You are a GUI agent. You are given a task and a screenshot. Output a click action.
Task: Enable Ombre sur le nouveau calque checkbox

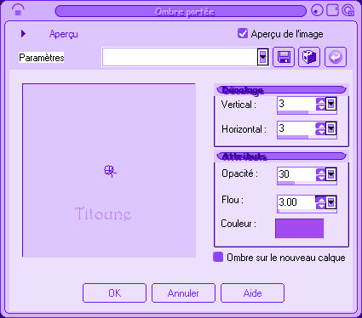[x=218, y=257]
